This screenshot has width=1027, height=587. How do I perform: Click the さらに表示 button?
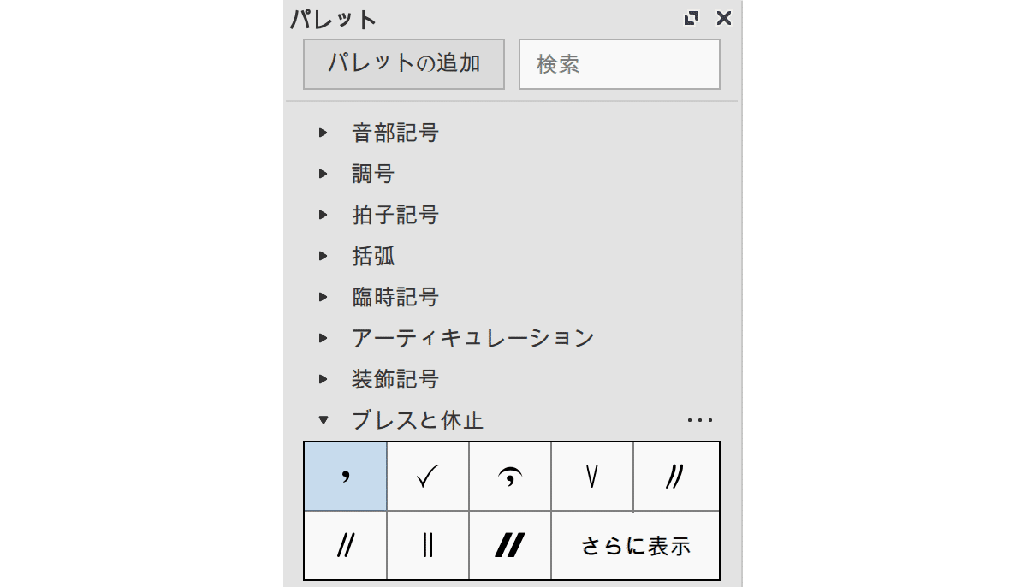(x=635, y=545)
